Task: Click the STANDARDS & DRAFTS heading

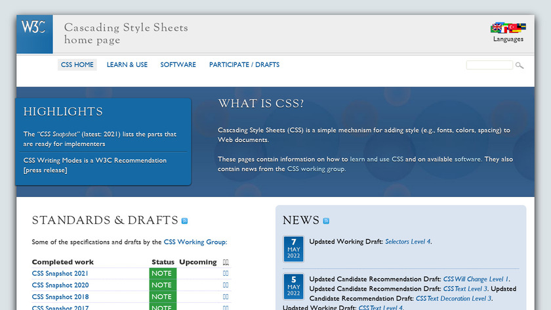Action: 105,220
